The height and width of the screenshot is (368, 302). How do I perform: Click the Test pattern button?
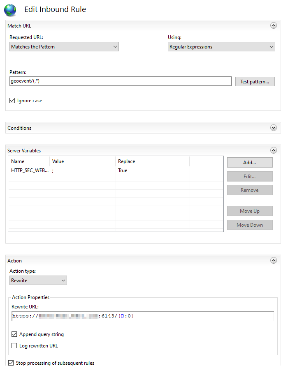point(255,82)
